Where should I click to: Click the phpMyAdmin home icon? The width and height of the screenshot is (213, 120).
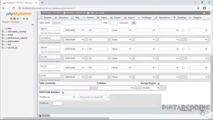coord(11,19)
